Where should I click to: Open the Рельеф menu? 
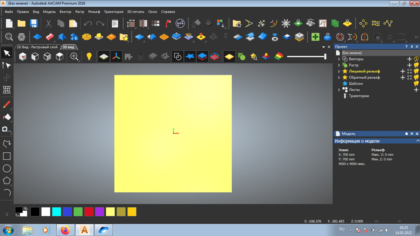pos(94,12)
